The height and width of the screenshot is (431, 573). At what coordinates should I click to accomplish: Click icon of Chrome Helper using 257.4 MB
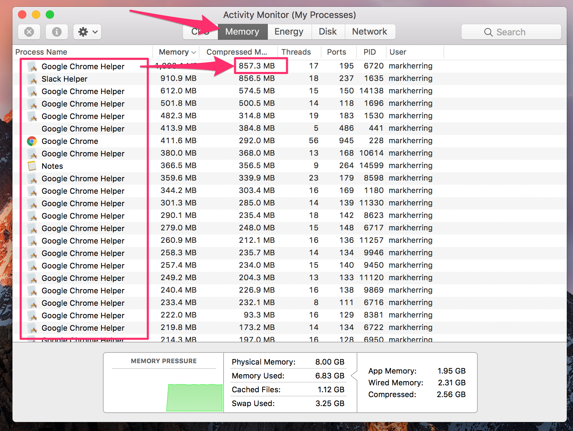(33, 266)
